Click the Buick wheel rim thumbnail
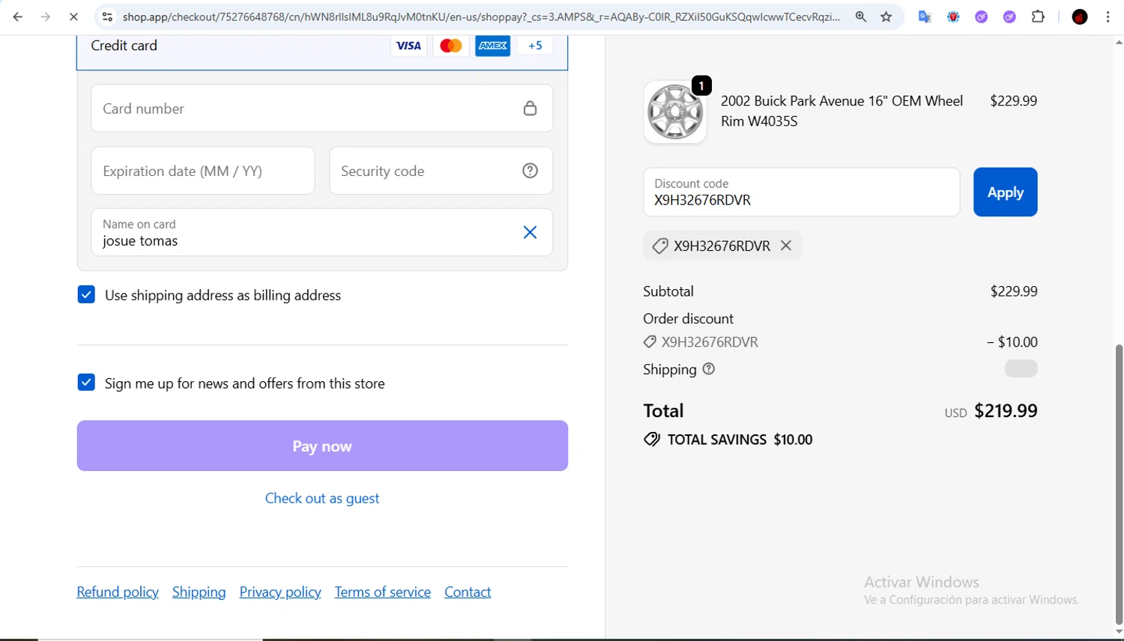The height and width of the screenshot is (641, 1124). [x=675, y=112]
